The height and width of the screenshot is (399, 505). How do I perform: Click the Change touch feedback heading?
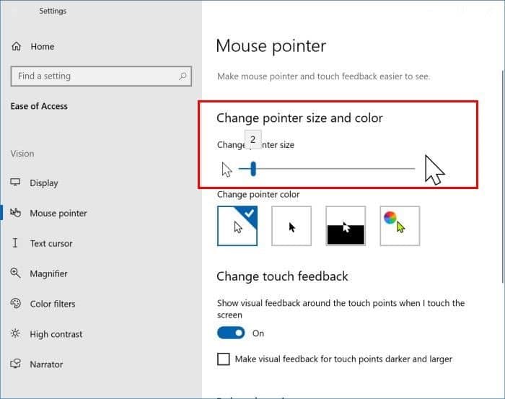282,276
